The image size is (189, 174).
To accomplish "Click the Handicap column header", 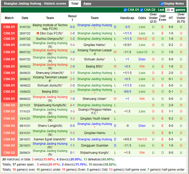I will [127, 18].
